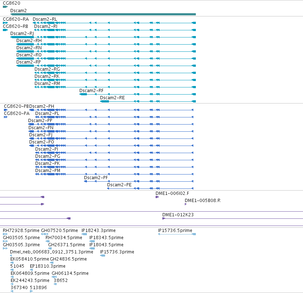Select protein label Dscam2-PO

(x=42, y=142)
